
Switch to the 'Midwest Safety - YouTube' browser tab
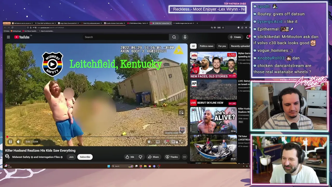137,23
